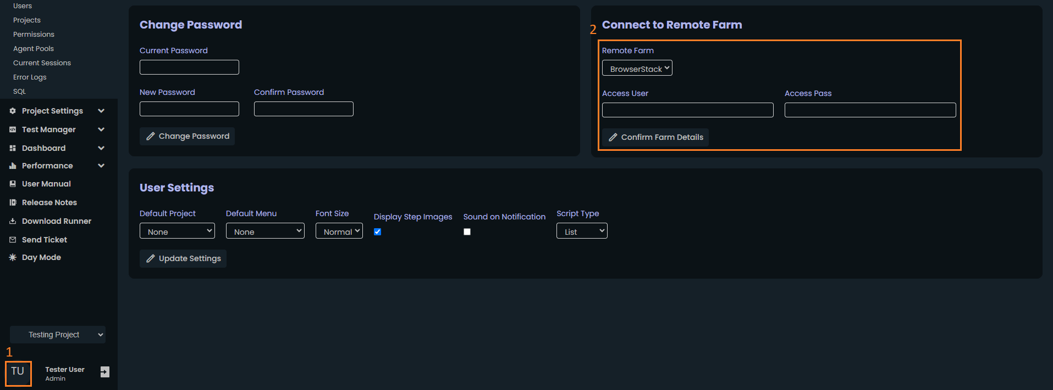
Task: Click the Download Runner icon
Action: (x=13, y=221)
